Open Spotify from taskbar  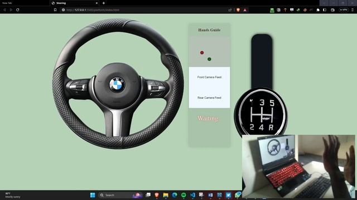[184, 195]
